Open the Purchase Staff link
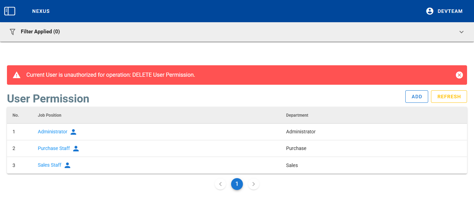This screenshot has height=208, width=474. pos(54,149)
